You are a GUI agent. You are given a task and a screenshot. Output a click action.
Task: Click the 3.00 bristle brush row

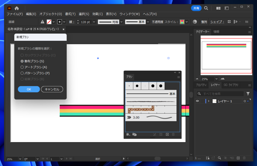pyautogui.click(x=151, y=117)
